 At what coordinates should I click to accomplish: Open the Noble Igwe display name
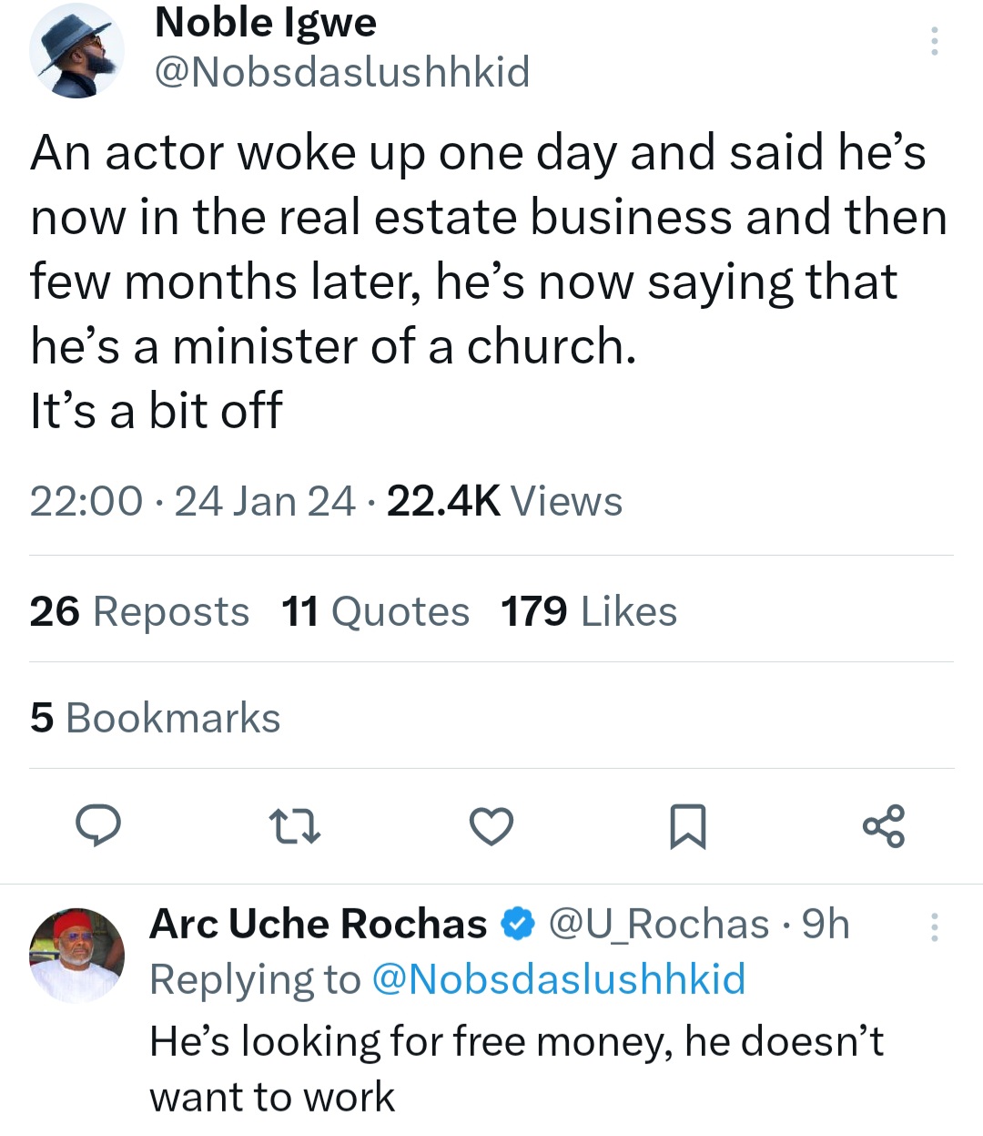[266, 22]
